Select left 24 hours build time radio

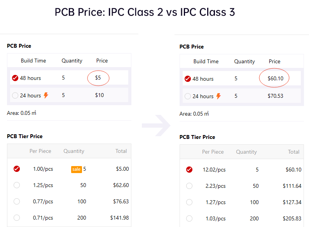click(15, 95)
